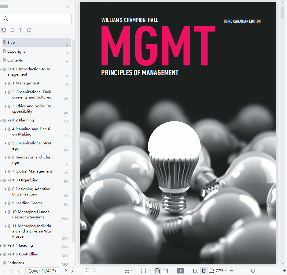Open bookmark 9 Leading Teams
Viewport: 287px width, 275px height.
coord(27,203)
